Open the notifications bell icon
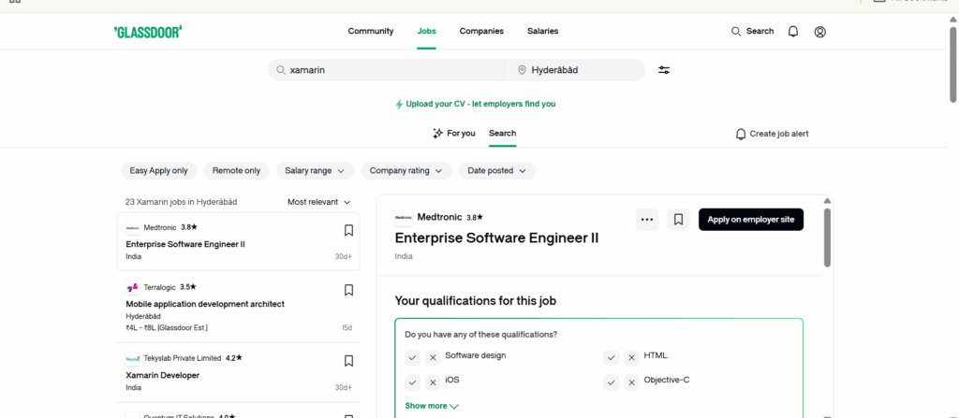Viewport: 959px width, 418px height. point(793,32)
